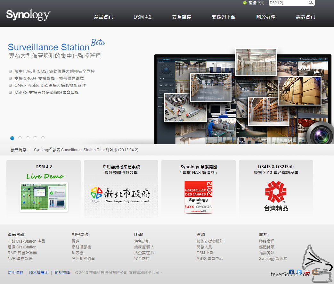Image resolution: width=334 pixels, height=284 pixels.
Task: Click the 硬碟 compatibility footer link
Action: click(76, 241)
